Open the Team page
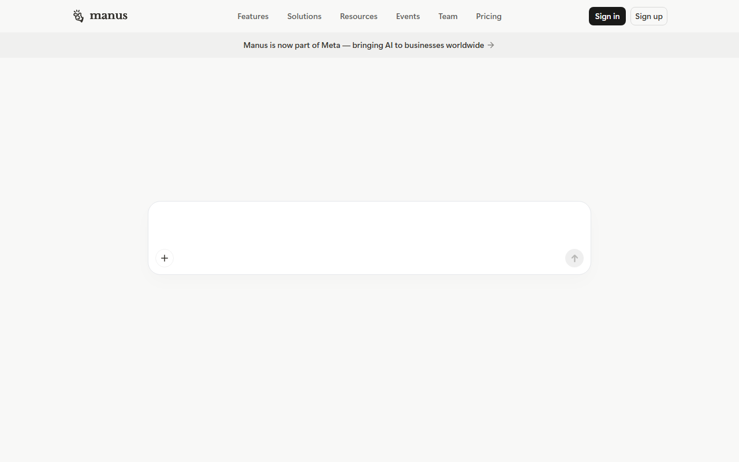 pos(448,16)
